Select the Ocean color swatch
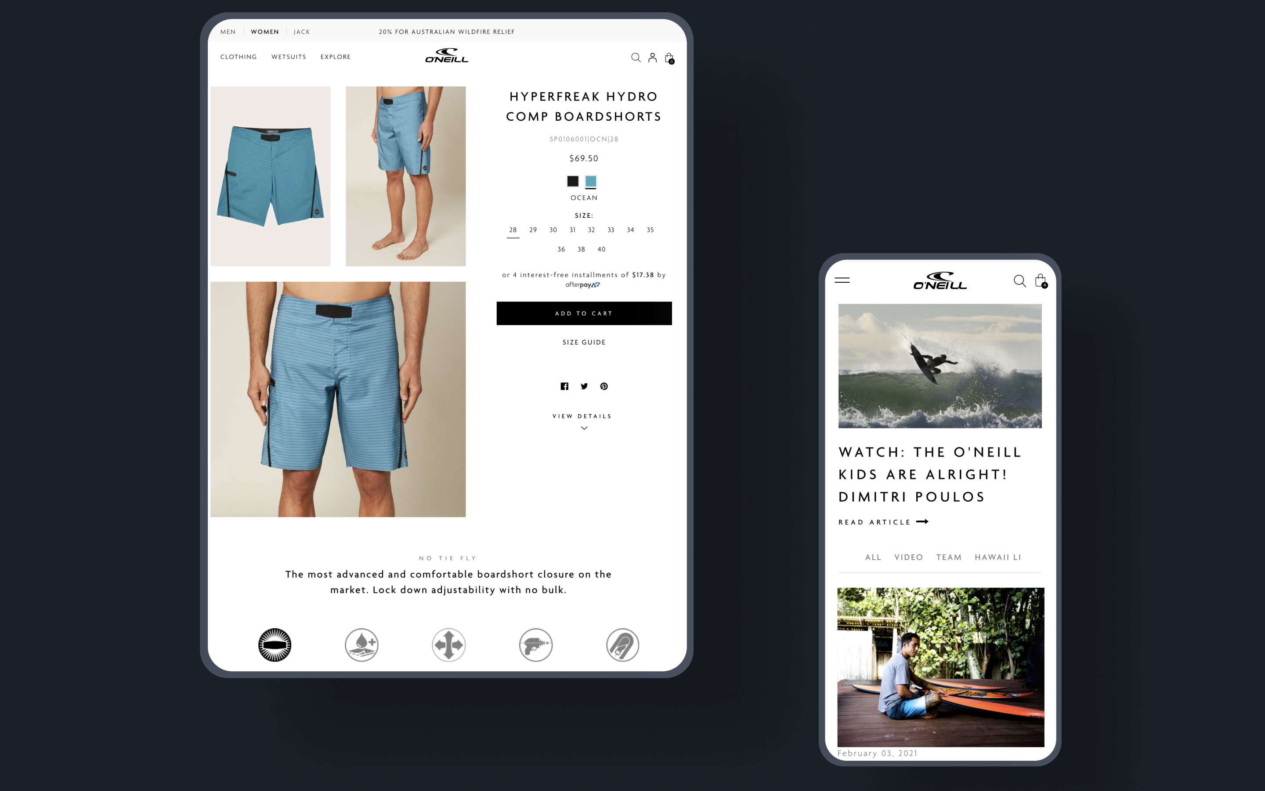Image resolution: width=1265 pixels, height=791 pixels. (591, 180)
